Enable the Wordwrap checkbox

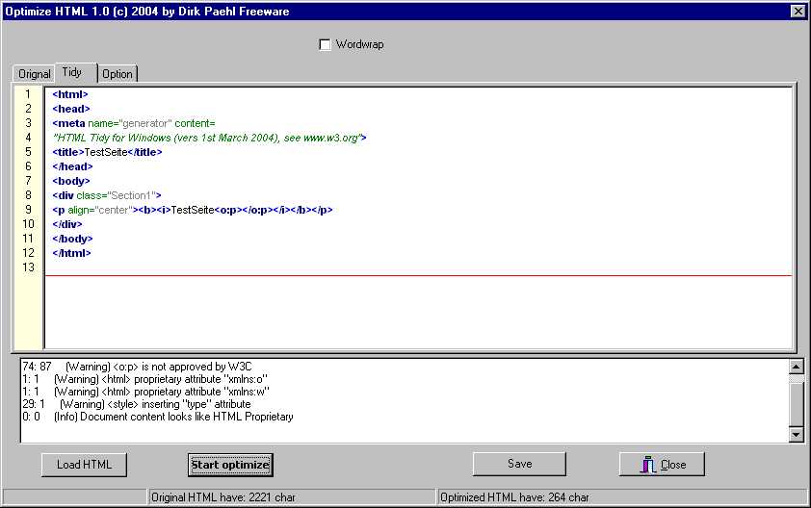(x=325, y=45)
